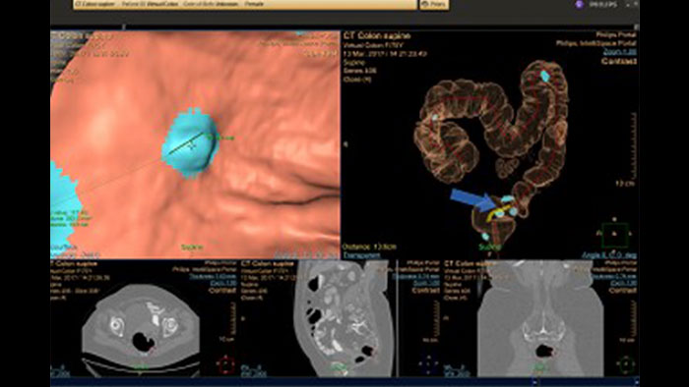Open the Contrast setting in the 3D colon view

click(x=619, y=61)
